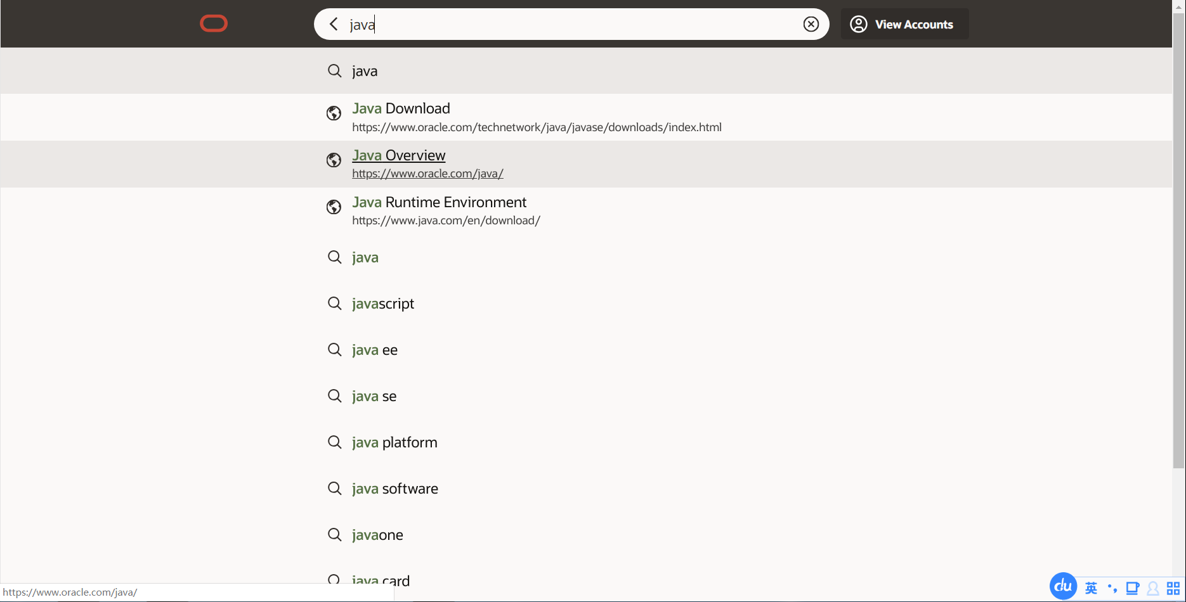Click the IME user account icon
The width and height of the screenshot is (1186, 602).
pos(1153,588)
